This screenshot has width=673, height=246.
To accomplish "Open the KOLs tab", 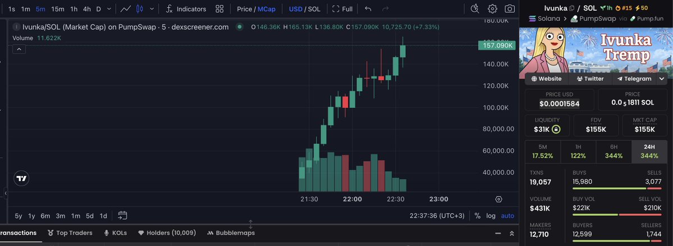I will 116,233.
